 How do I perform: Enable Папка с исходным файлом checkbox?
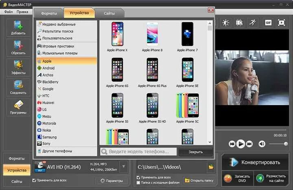coord(138,183)
